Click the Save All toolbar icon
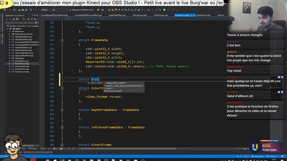 [x=26, y=10]
